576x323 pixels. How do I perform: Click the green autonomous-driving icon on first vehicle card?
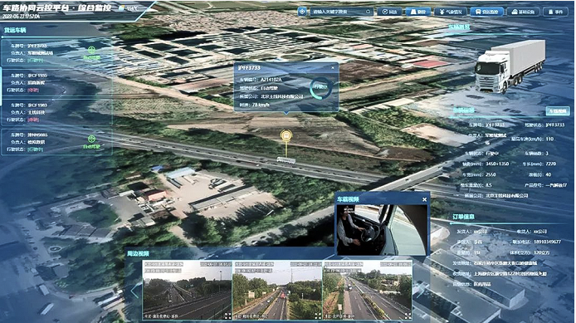point(92,50)
